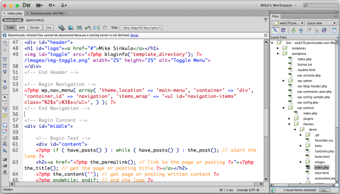
Task: Toggle the Live view button
Action: click(x=48, y=27)
